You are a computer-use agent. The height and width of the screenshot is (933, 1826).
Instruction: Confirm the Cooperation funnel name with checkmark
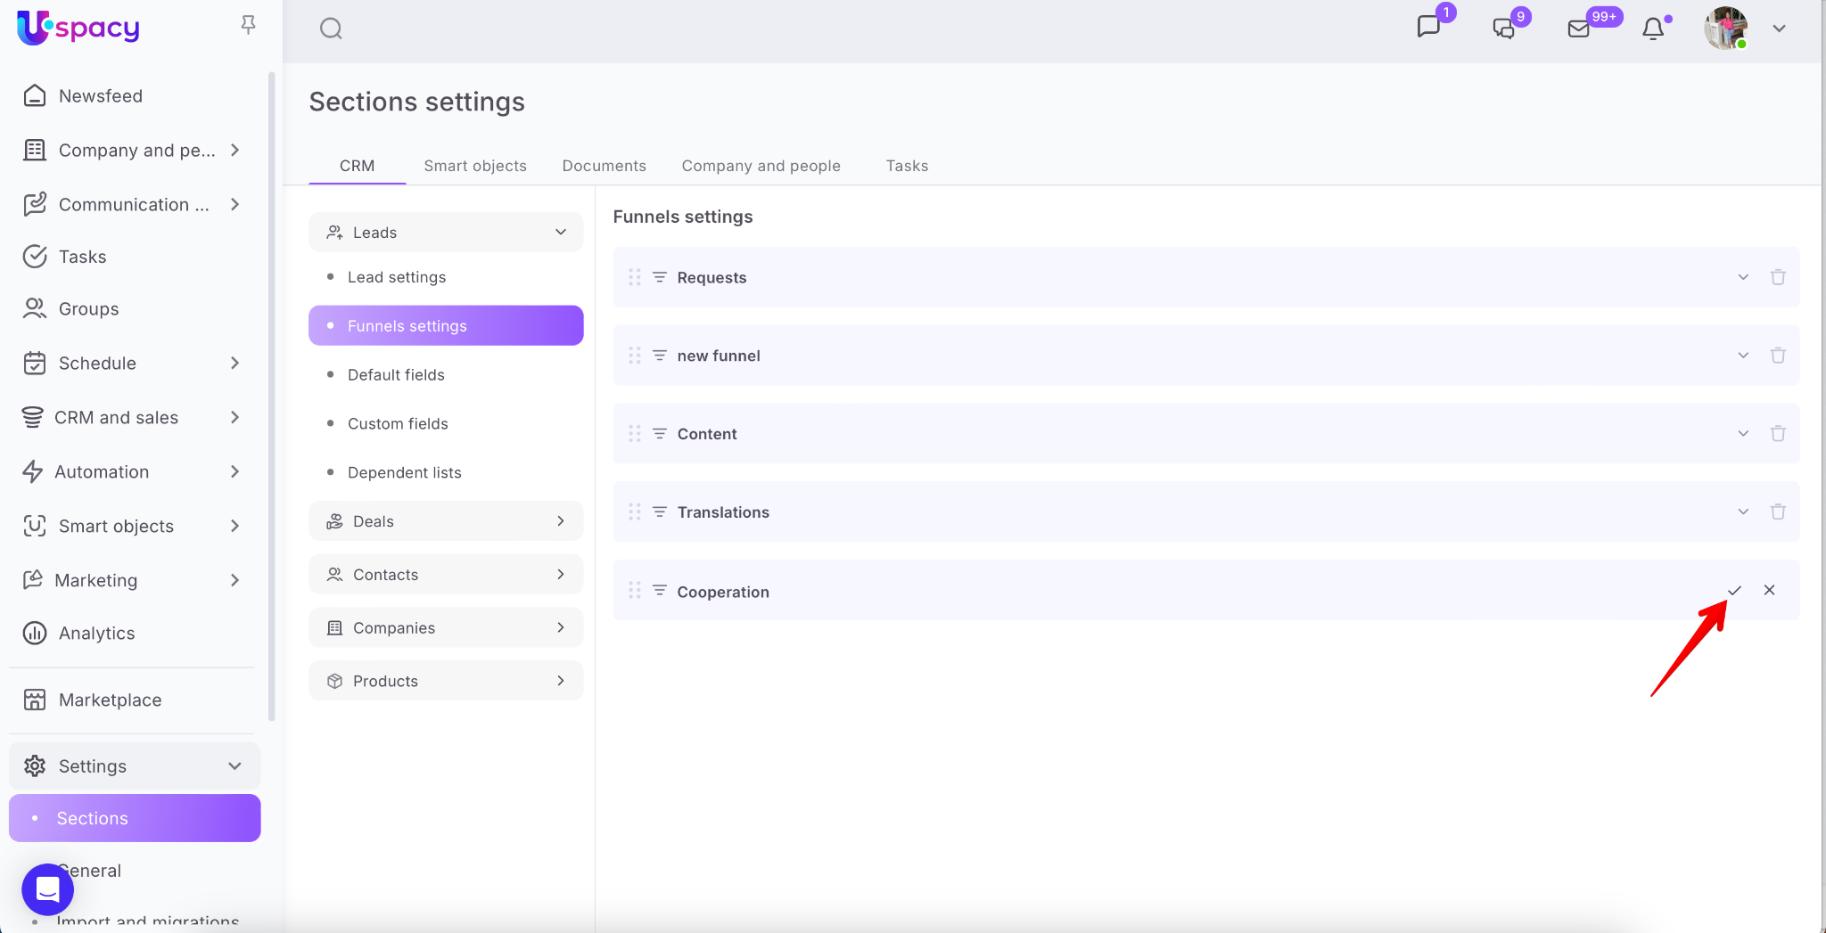1734,591
